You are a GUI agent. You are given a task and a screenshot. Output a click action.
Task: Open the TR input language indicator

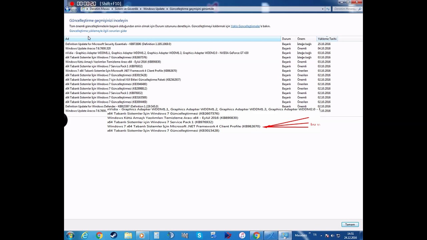pyautogui.click(x=315, y=235)
